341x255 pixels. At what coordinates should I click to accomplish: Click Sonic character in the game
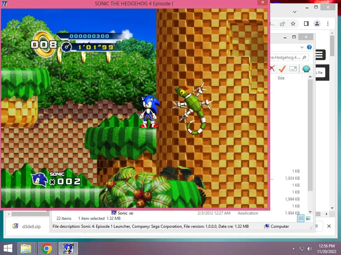(x=149, y=112)
